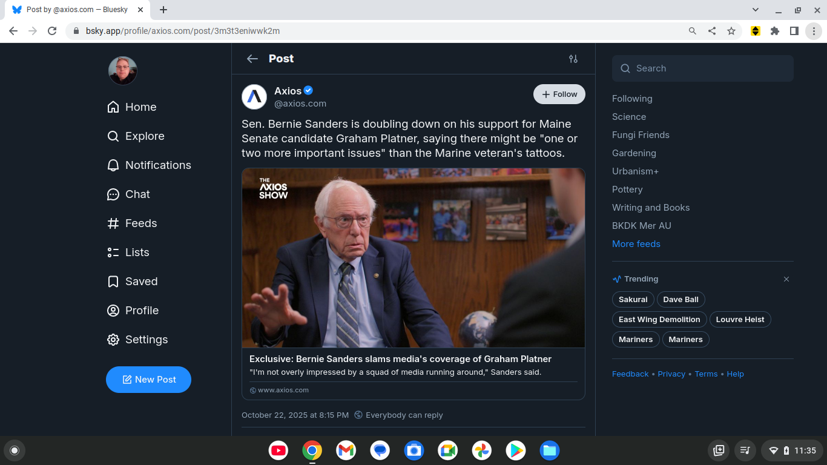The width and height of the screenshot is (827, 465).
Task: Follow the Axios account
Action: (559, 94)
